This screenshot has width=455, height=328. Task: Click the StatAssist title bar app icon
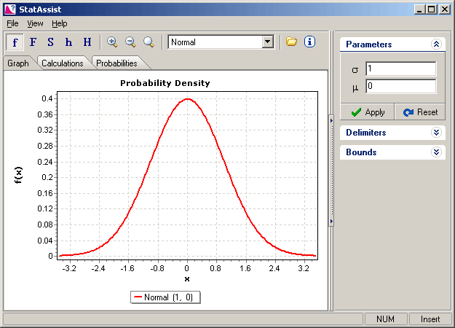(x=10, y=9)
